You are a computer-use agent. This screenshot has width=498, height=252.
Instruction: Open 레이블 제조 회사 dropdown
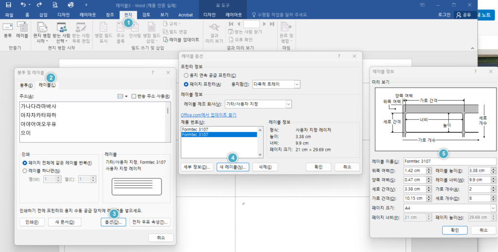tap(258, 104)
